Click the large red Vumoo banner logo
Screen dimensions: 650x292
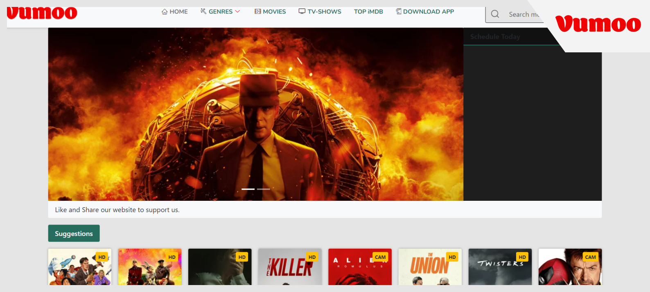[x=598, y=24]
